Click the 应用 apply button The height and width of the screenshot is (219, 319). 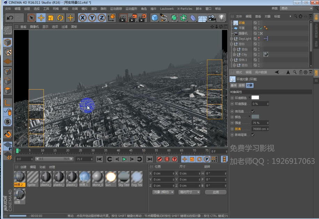(x=216, y=192)
